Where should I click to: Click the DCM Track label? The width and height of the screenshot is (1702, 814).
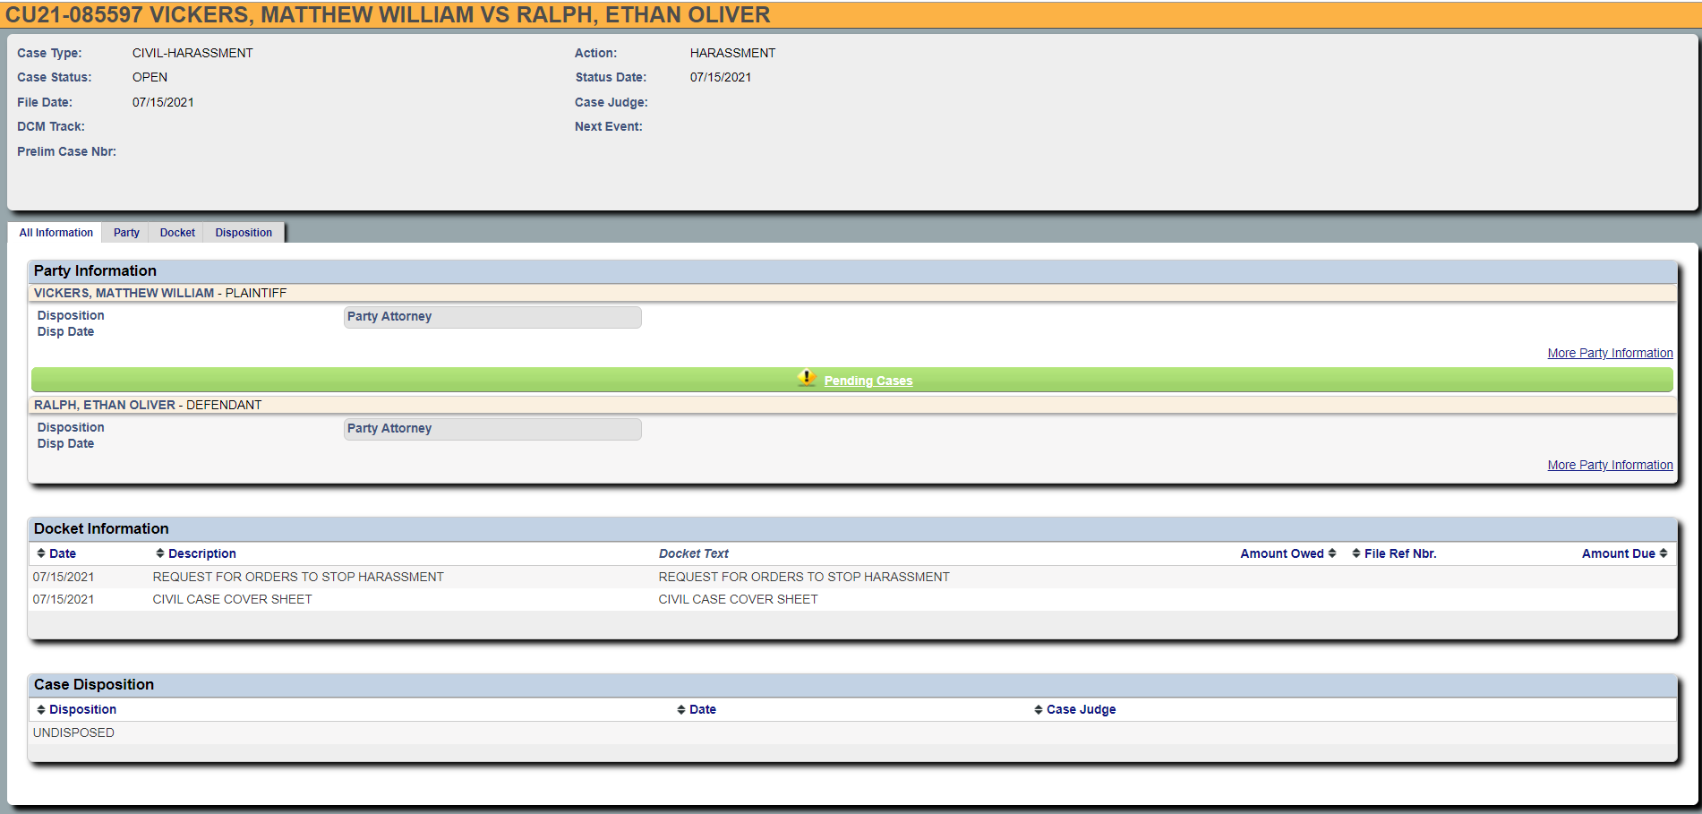point(51,126)
